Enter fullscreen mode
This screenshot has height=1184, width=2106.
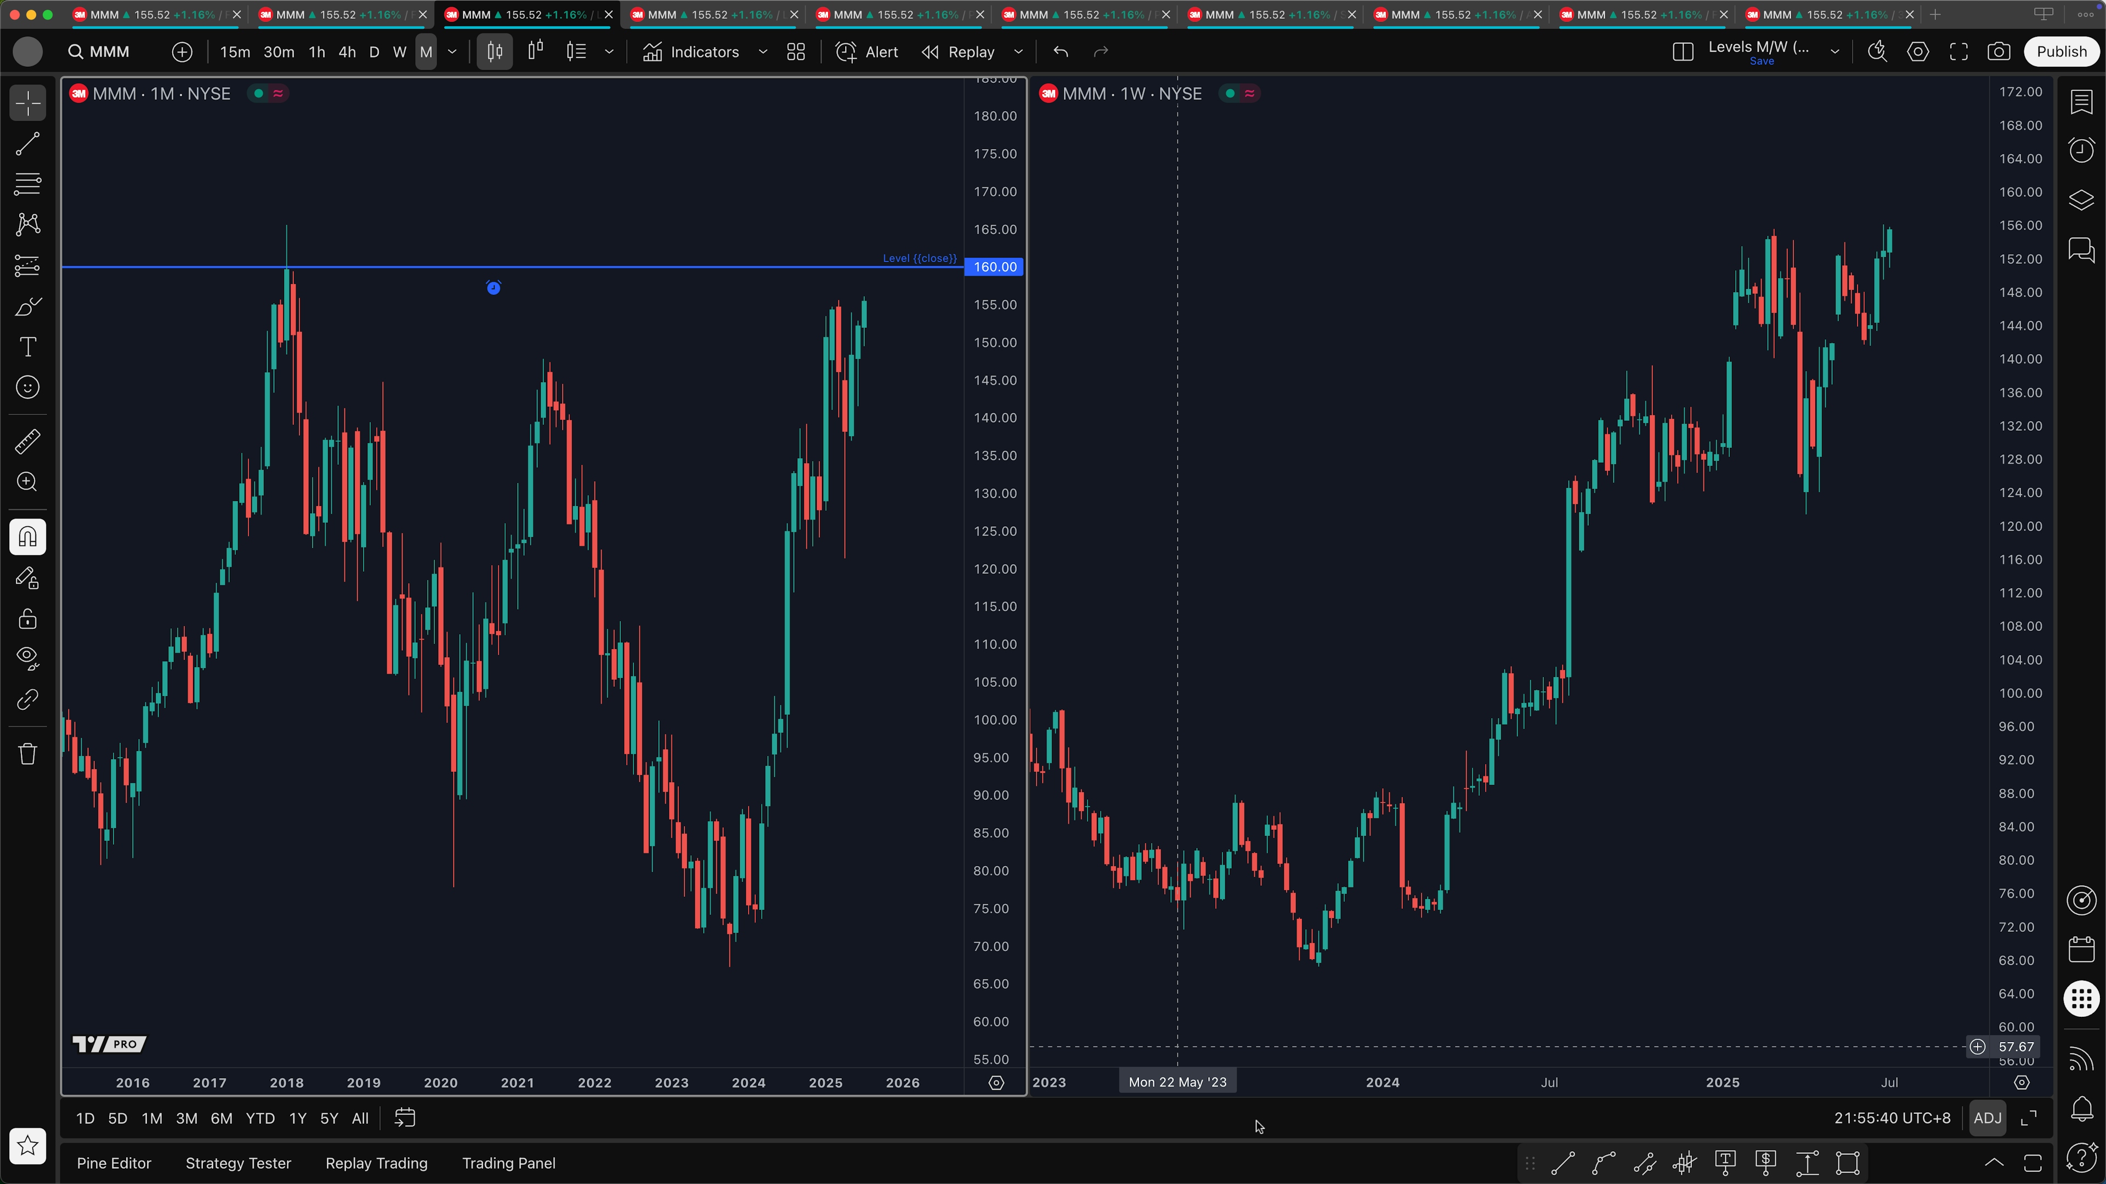pyautogui.click(x=1959, y=52)
